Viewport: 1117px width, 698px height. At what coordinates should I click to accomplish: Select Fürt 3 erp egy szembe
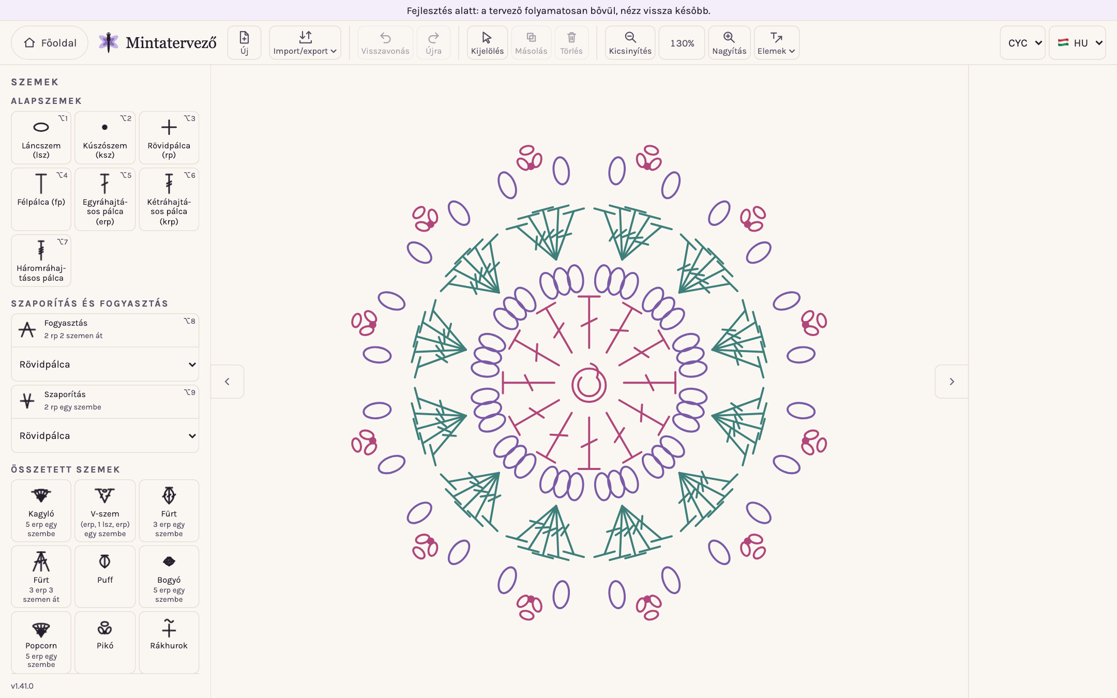pos(169,510)
